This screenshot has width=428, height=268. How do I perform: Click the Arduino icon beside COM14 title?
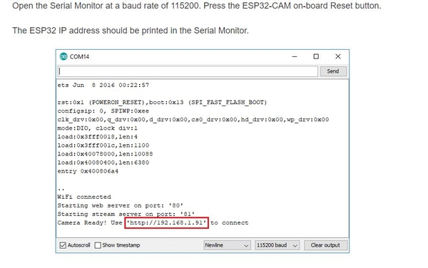pos(63,56)
